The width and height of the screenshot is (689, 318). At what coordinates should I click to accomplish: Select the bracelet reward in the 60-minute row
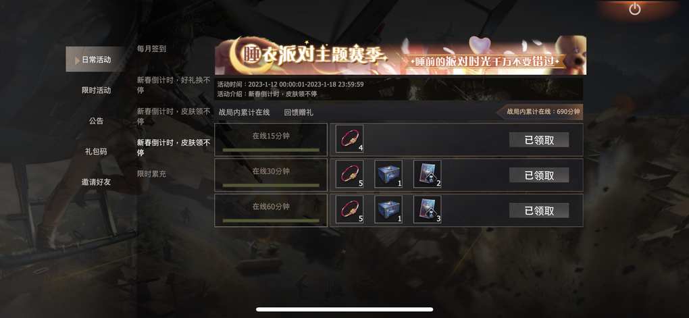coord(349,209)
